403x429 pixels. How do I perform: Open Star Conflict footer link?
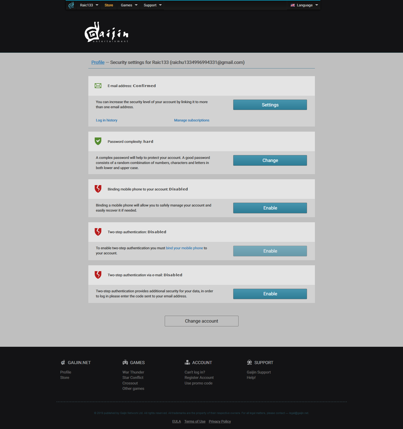133,378
